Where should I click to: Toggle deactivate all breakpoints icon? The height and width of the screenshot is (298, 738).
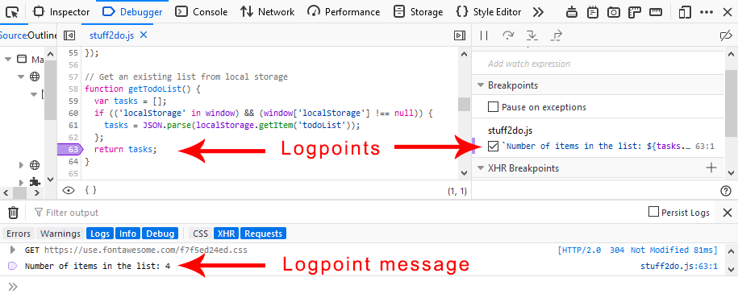[x=727, y=35]
